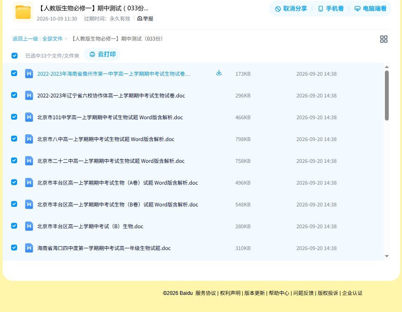Uncheck the 辽宁省六校协作体 file checkbox
The height and width of the screenshot is (312, 402).
(14, 95)
